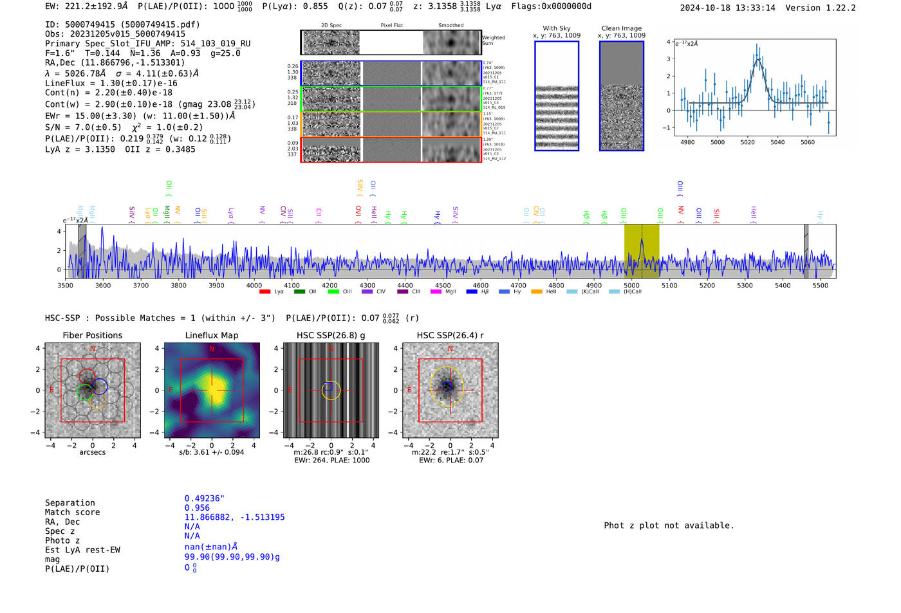Click the Version 1.22.2 label

[821, 8]
